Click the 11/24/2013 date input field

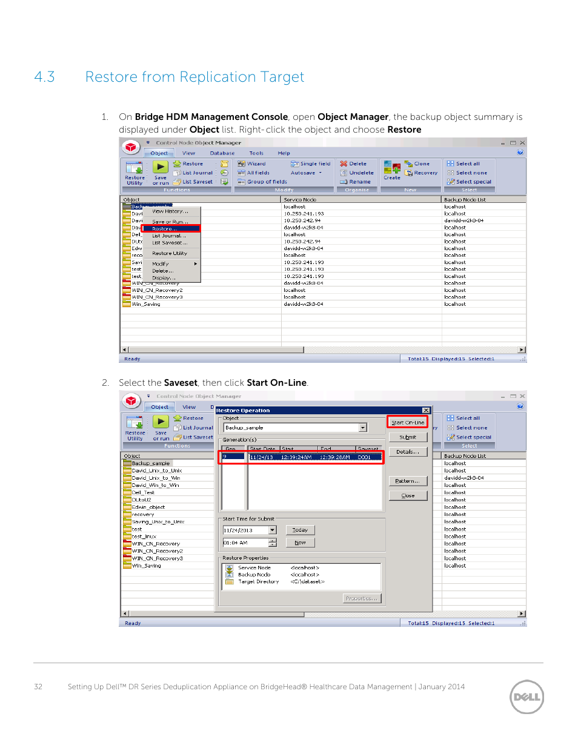(246, 530)
